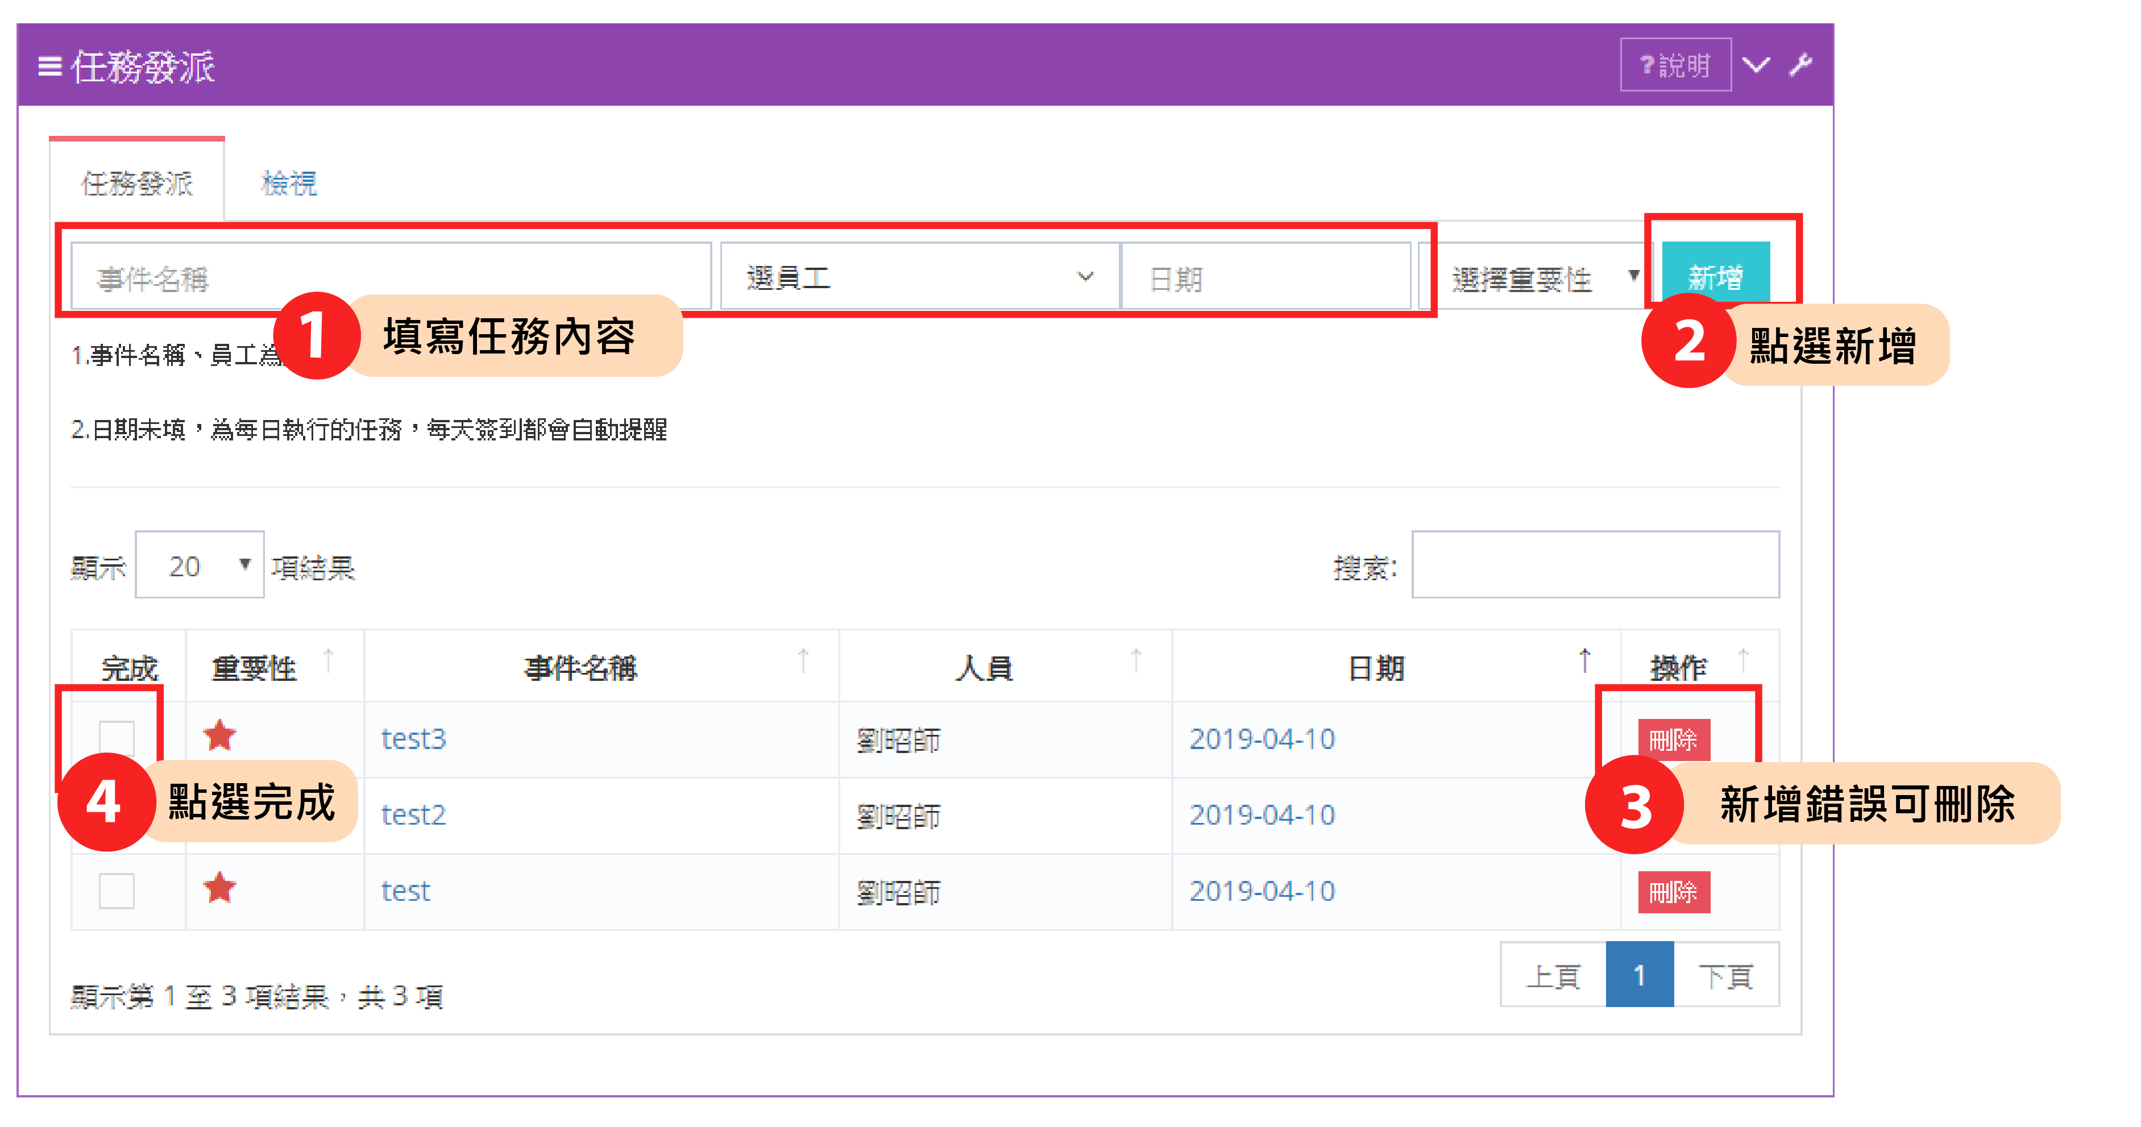This screenshot has width=2141, height=1127.
Task: Sort by the 日期 column arrow
Action: click(x=1584, y=662)
